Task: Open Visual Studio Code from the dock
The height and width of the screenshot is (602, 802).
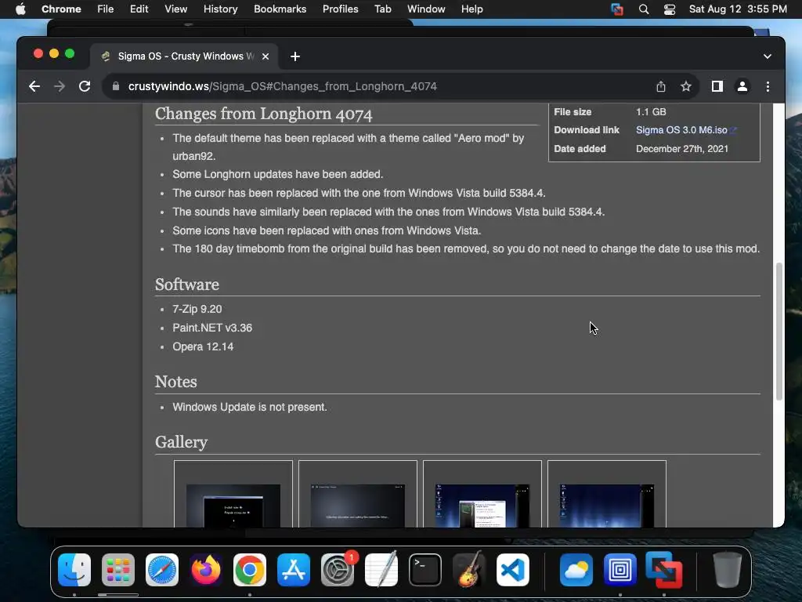Action: pyautogui.click(x=513, y=570)
